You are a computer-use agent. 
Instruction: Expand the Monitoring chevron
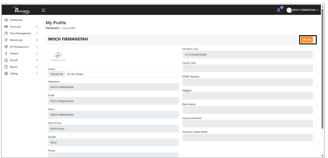(x=37, y=40)
